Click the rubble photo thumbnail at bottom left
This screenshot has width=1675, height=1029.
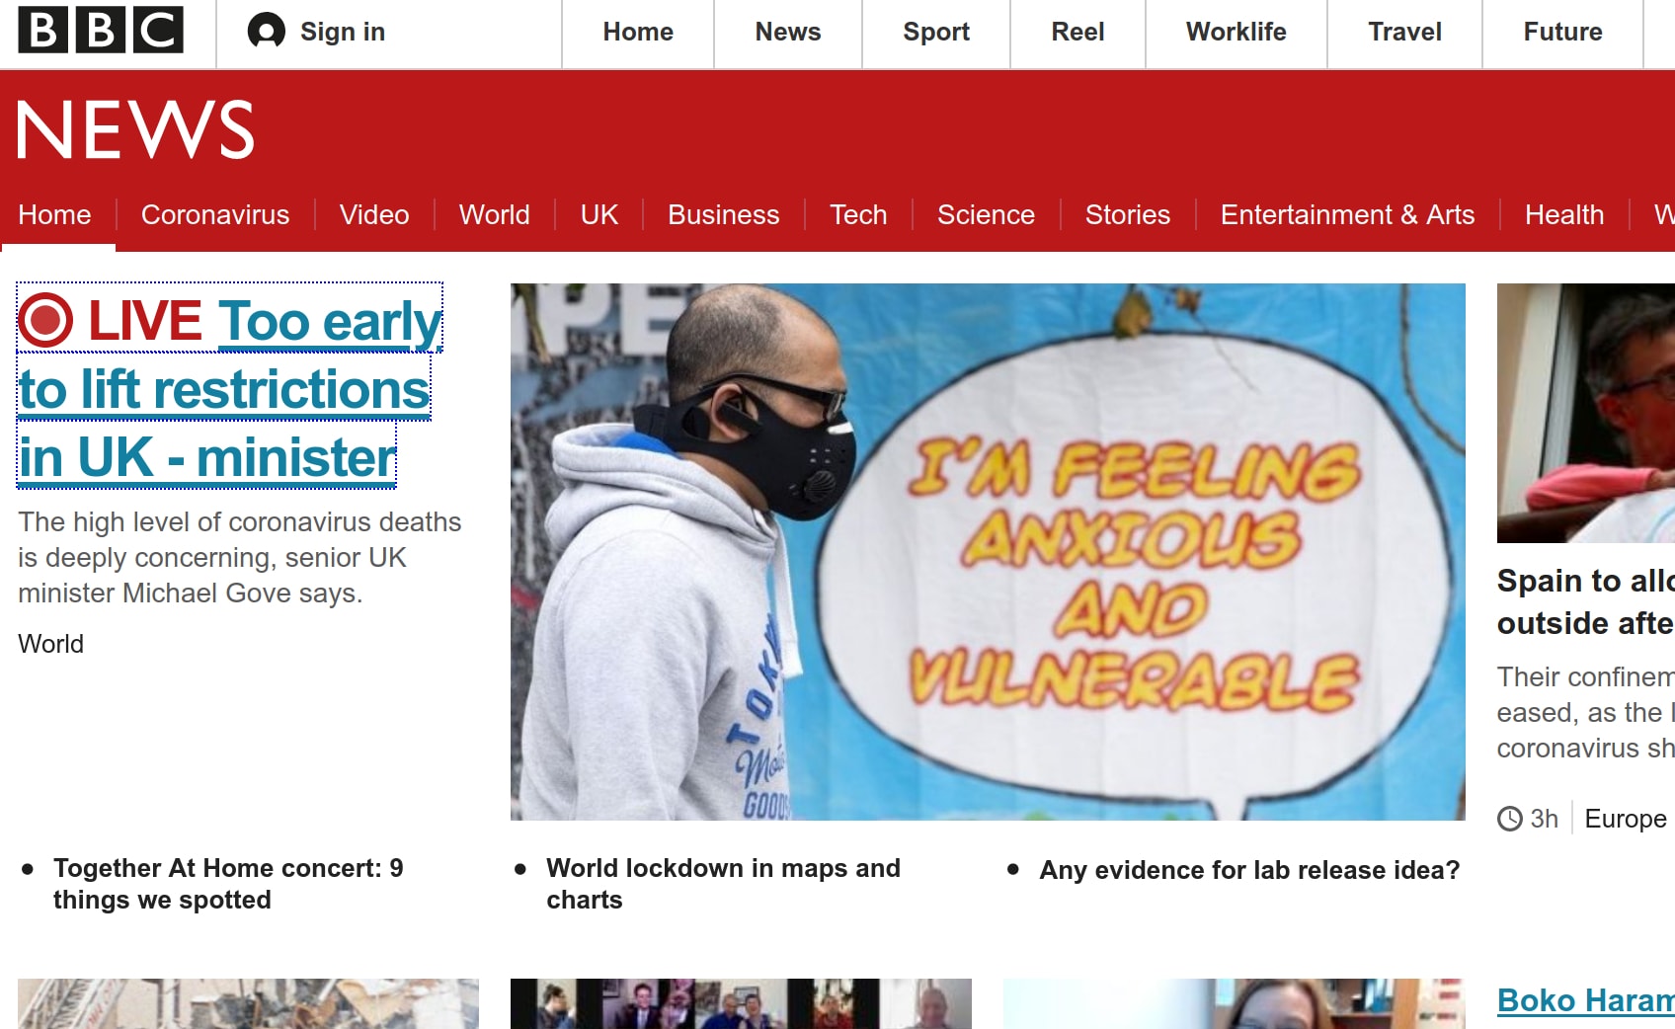coord(248,1003)
